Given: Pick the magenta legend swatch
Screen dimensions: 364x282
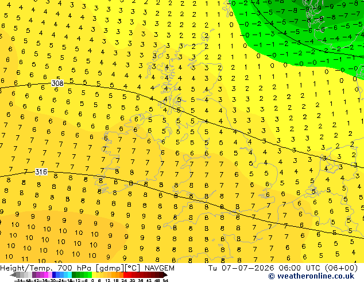Looking at the screenshot, I should pos(46,275).
